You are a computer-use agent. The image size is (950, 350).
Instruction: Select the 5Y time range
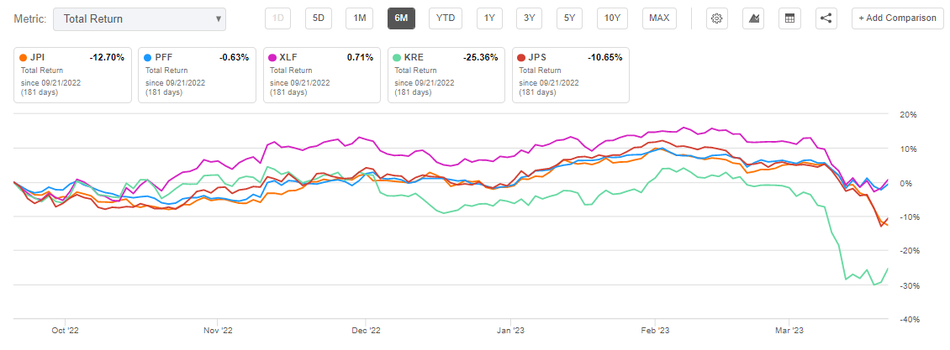coord(569,18)
